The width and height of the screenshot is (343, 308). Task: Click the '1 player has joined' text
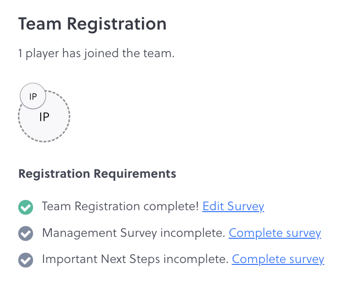[96, 53]
